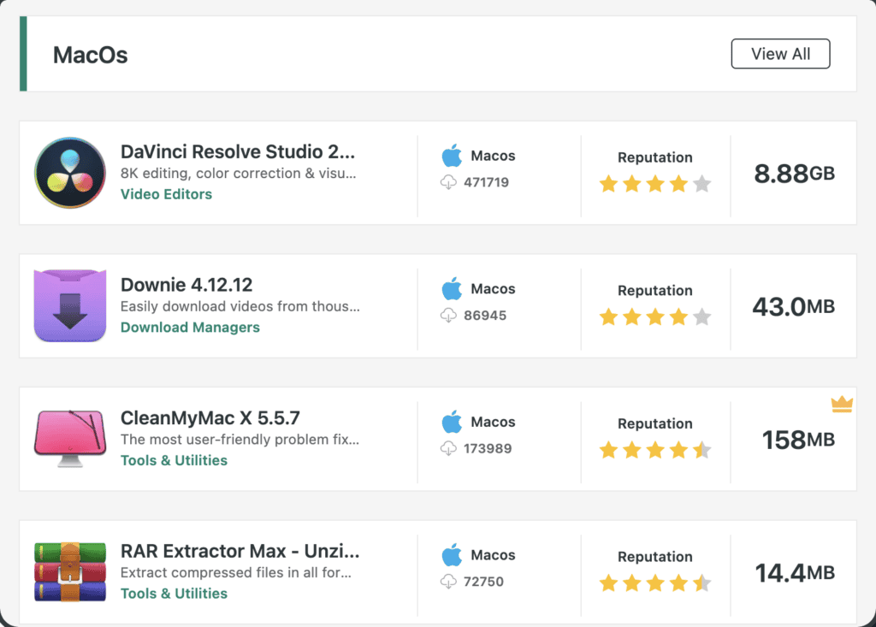Click download cloud icon beside 173989

(x=448, y=448)
